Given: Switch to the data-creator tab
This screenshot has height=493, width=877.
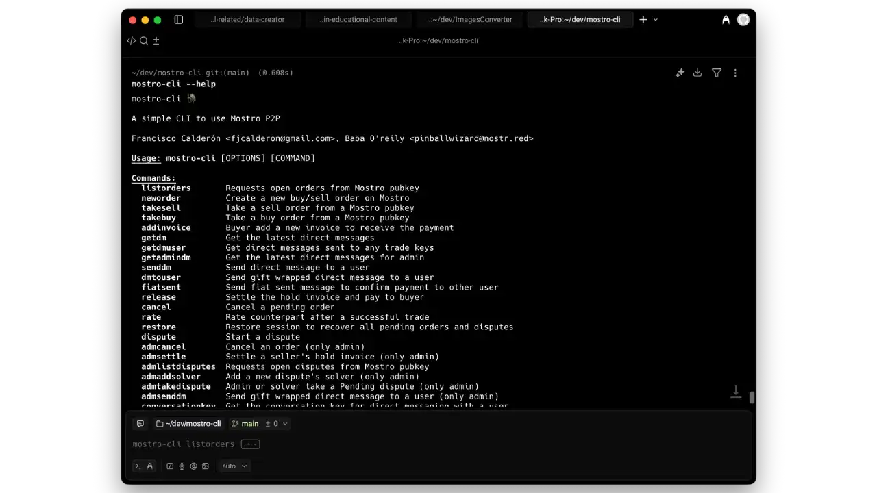Looking at the screenshot, I should (x=248, y=20).
